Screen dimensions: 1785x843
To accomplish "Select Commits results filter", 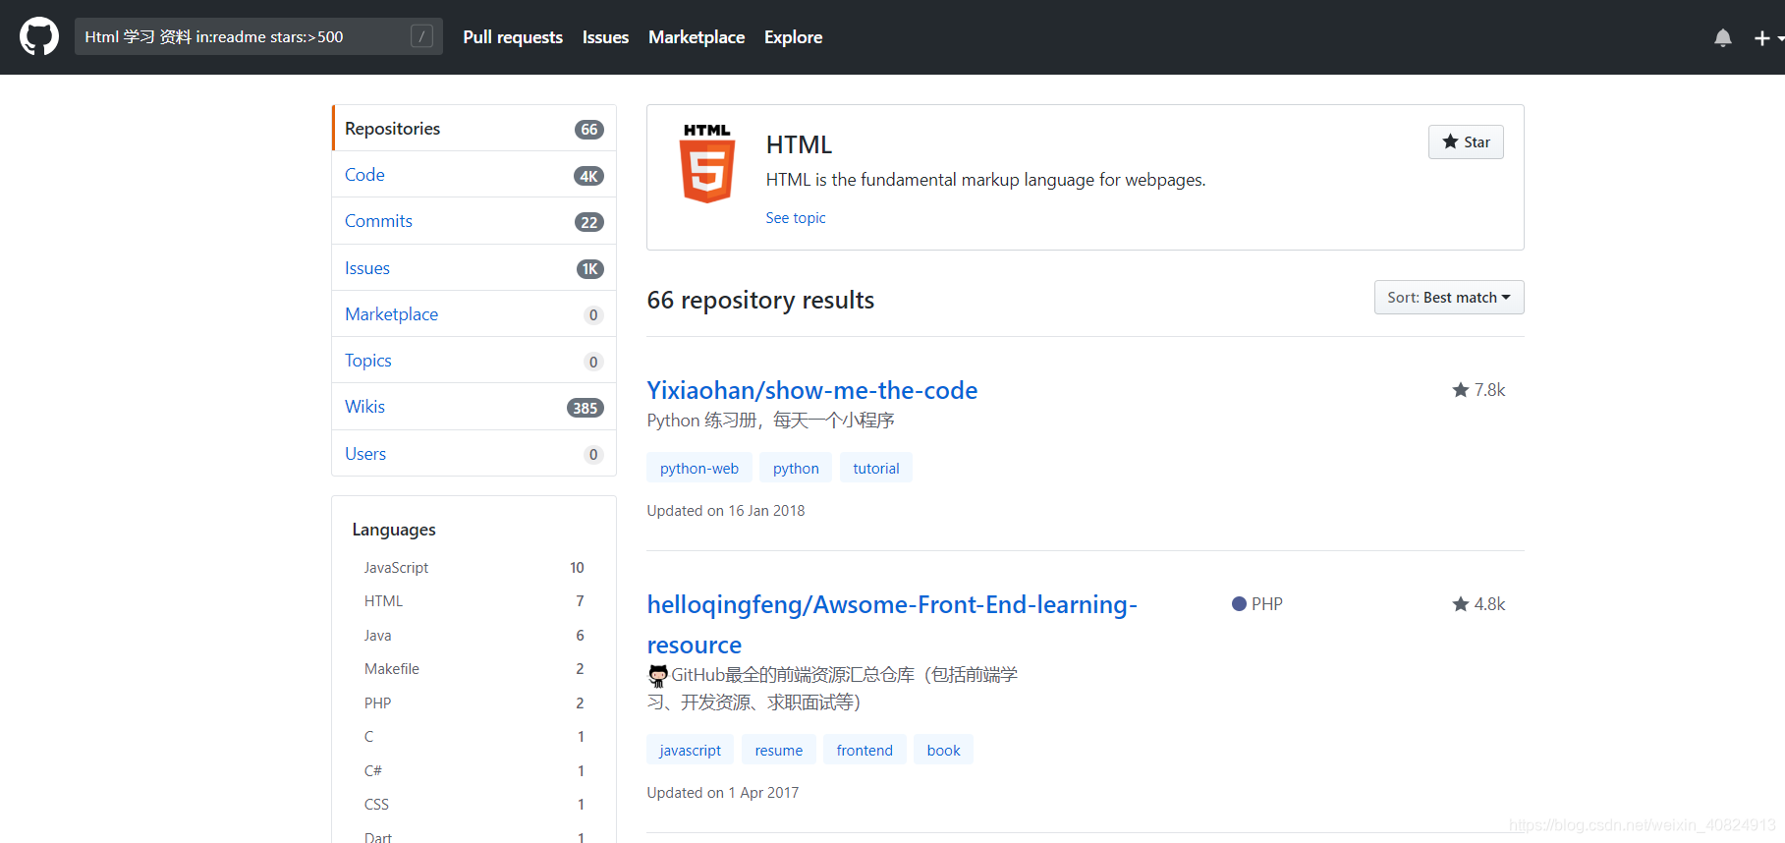I will pyautogui.click(x=474, y=221).
